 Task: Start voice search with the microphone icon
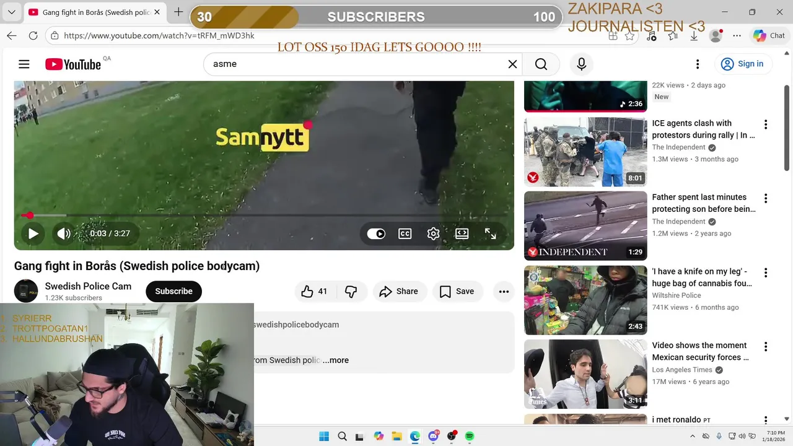tap(581, 64)
